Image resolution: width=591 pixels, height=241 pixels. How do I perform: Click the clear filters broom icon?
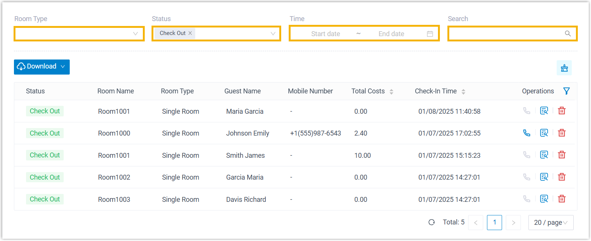click(564, 68)
